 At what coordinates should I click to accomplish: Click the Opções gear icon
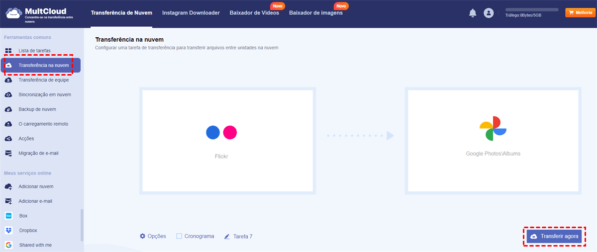point(143,236)
